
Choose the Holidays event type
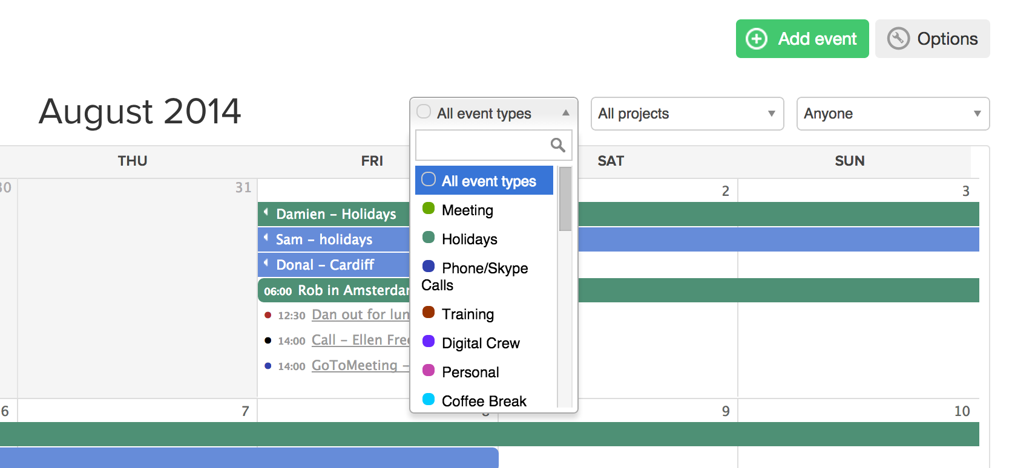pyautogui.click(x=469, y=239)
